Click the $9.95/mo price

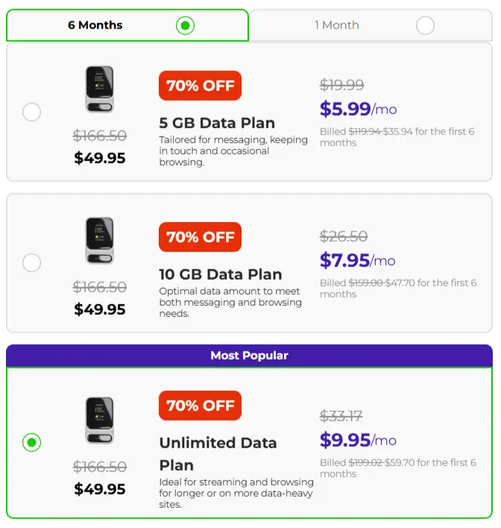click(359, 440)
